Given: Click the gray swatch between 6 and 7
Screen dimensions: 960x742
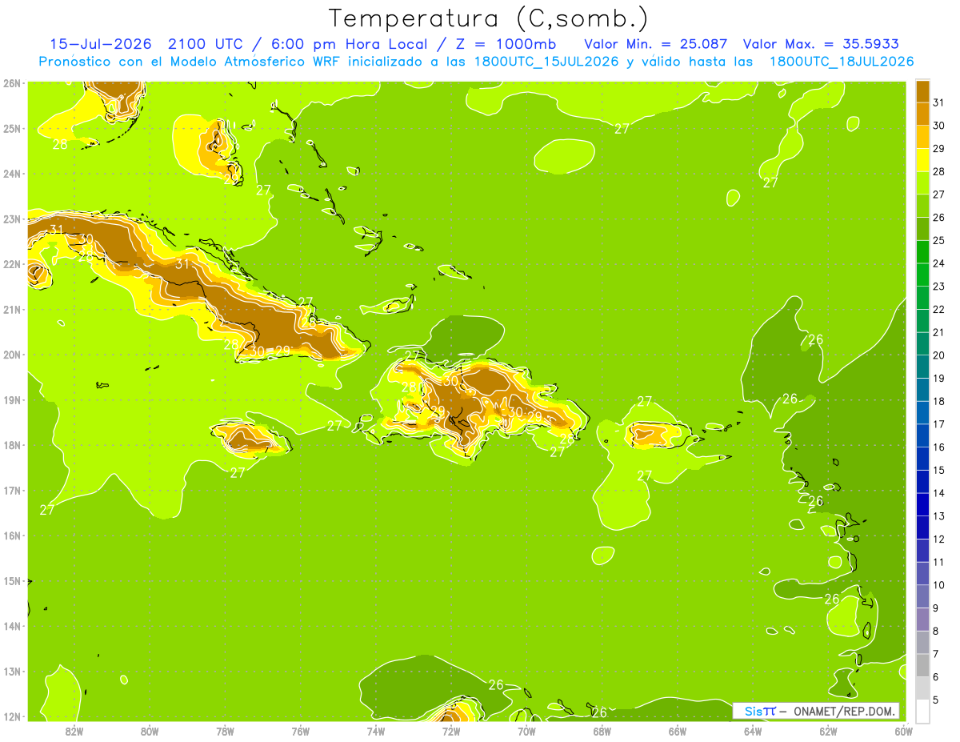Looking at the screenshot, I should point(922,664).
